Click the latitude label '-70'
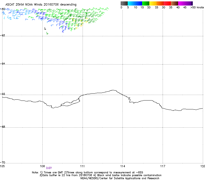205x180 pixels. pyautogui.click(x=2, y=163)
